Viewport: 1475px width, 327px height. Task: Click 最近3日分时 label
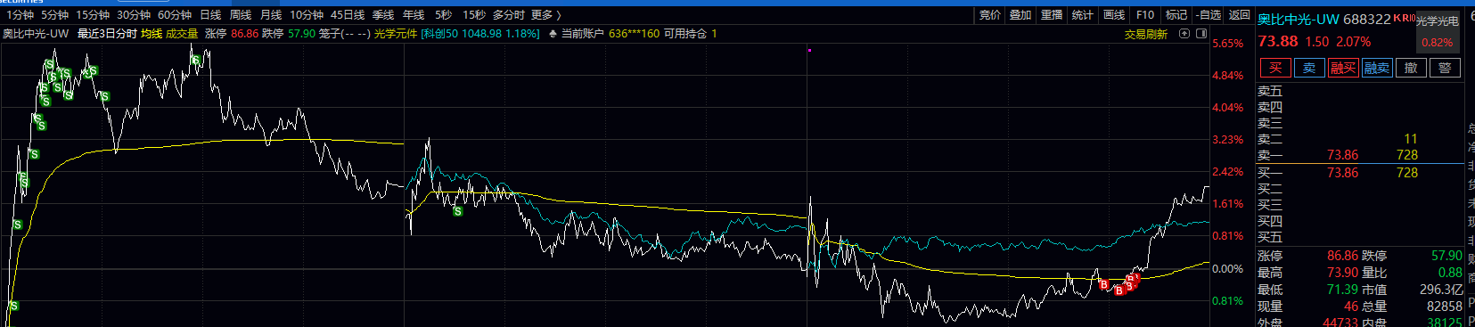click(107, 34)
